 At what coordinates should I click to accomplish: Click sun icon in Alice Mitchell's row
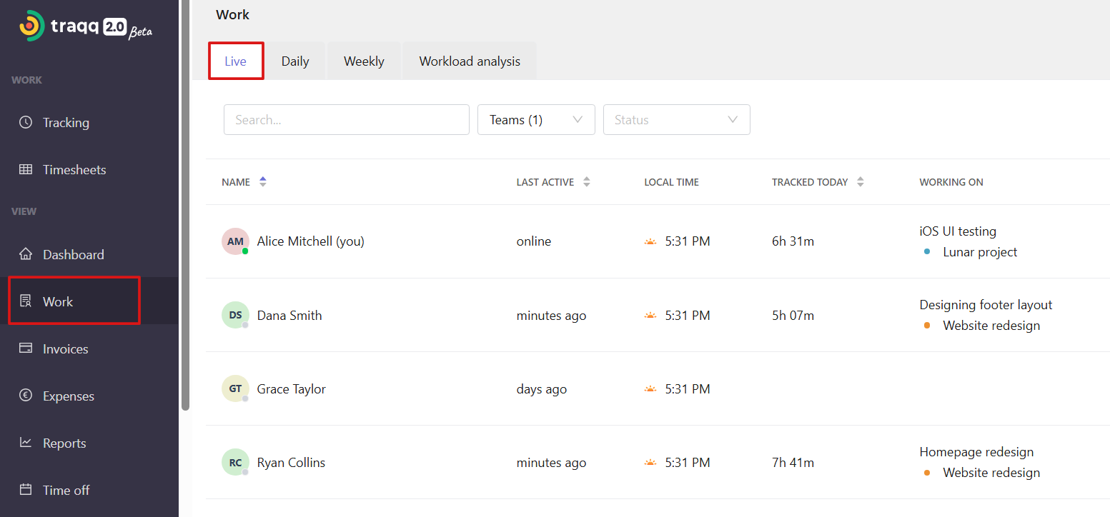pyautogui.click(x=650, y=241)
